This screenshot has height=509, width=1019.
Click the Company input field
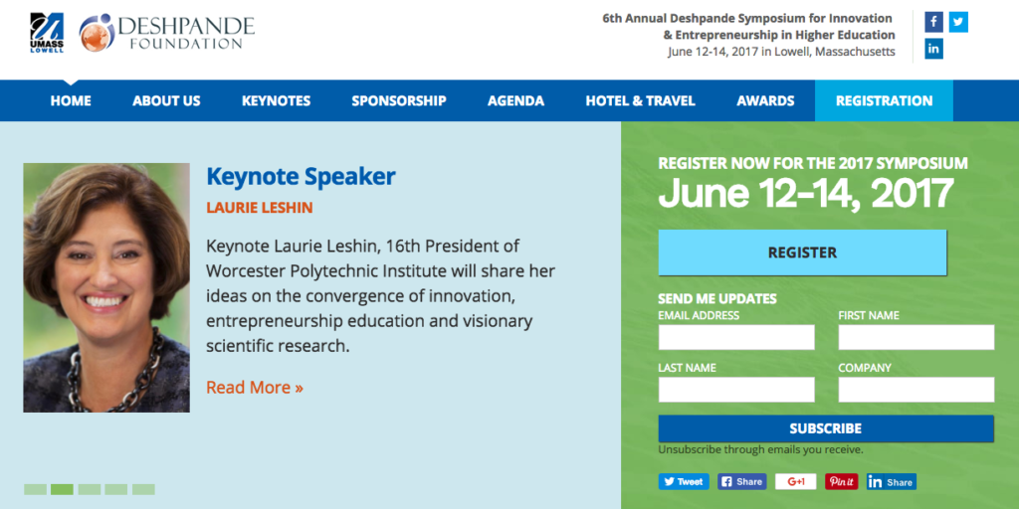click(917, 390)
